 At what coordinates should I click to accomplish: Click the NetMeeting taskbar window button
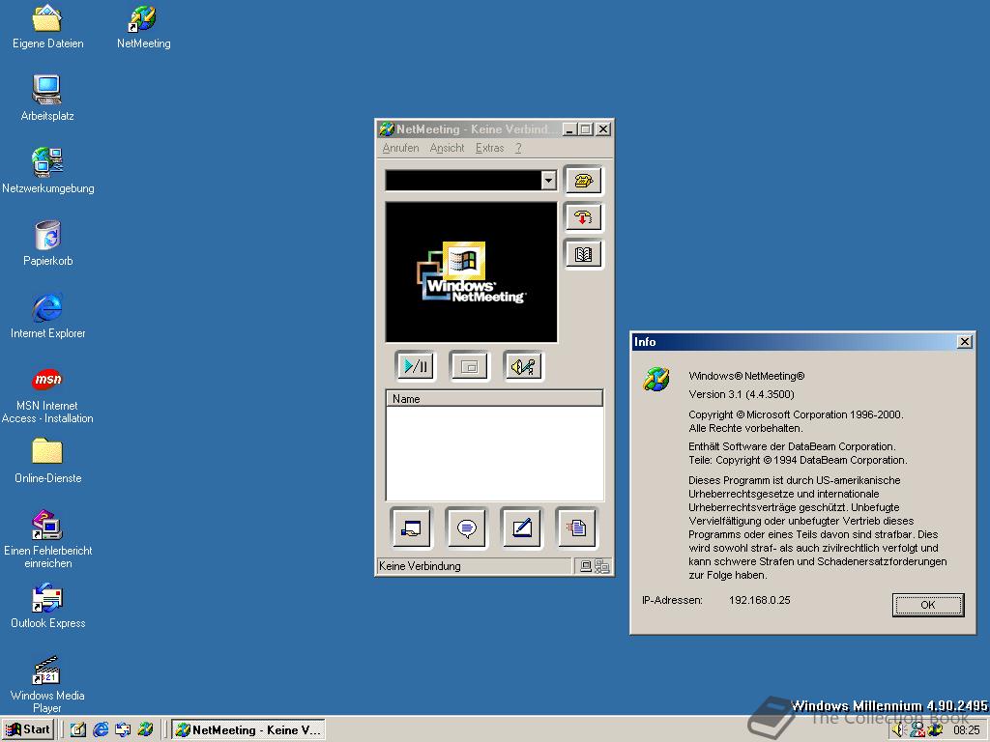click(x=248, y=730)
